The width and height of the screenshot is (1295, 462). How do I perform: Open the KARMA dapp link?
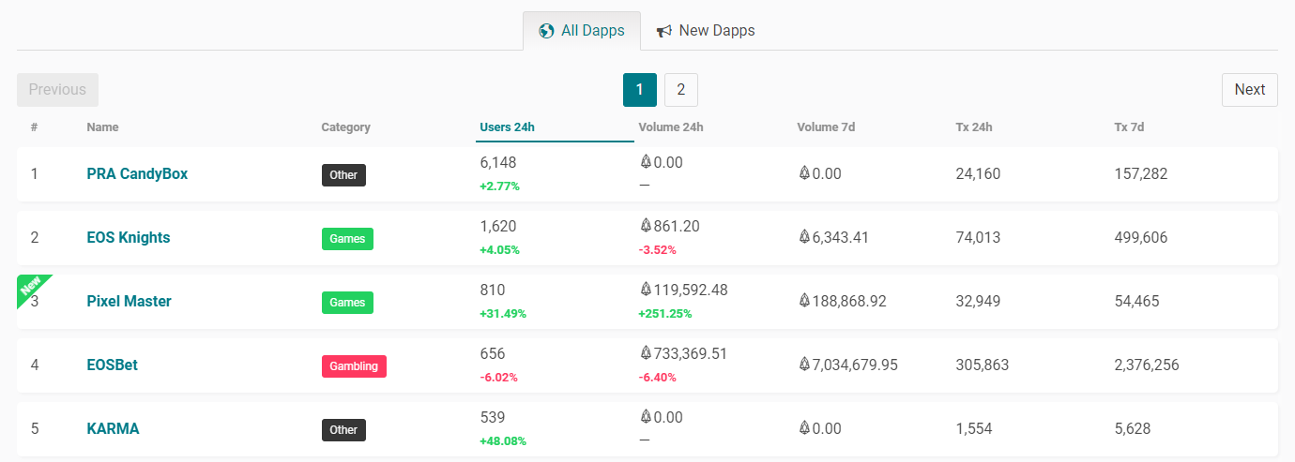[x=113, y=429]
